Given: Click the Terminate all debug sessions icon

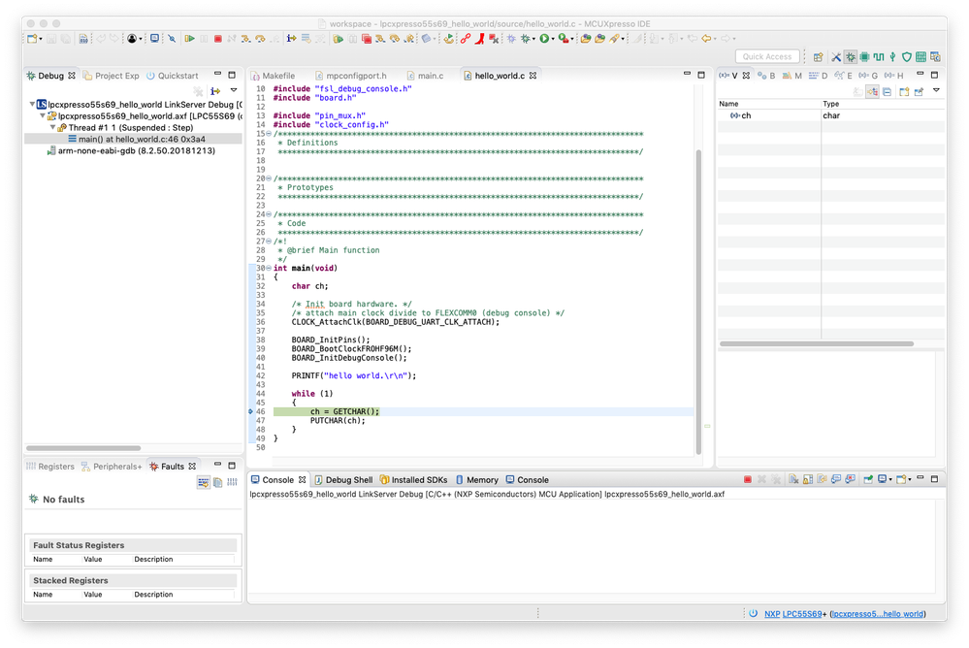Looking at the screenshot, I should click(x=367, y=39).
